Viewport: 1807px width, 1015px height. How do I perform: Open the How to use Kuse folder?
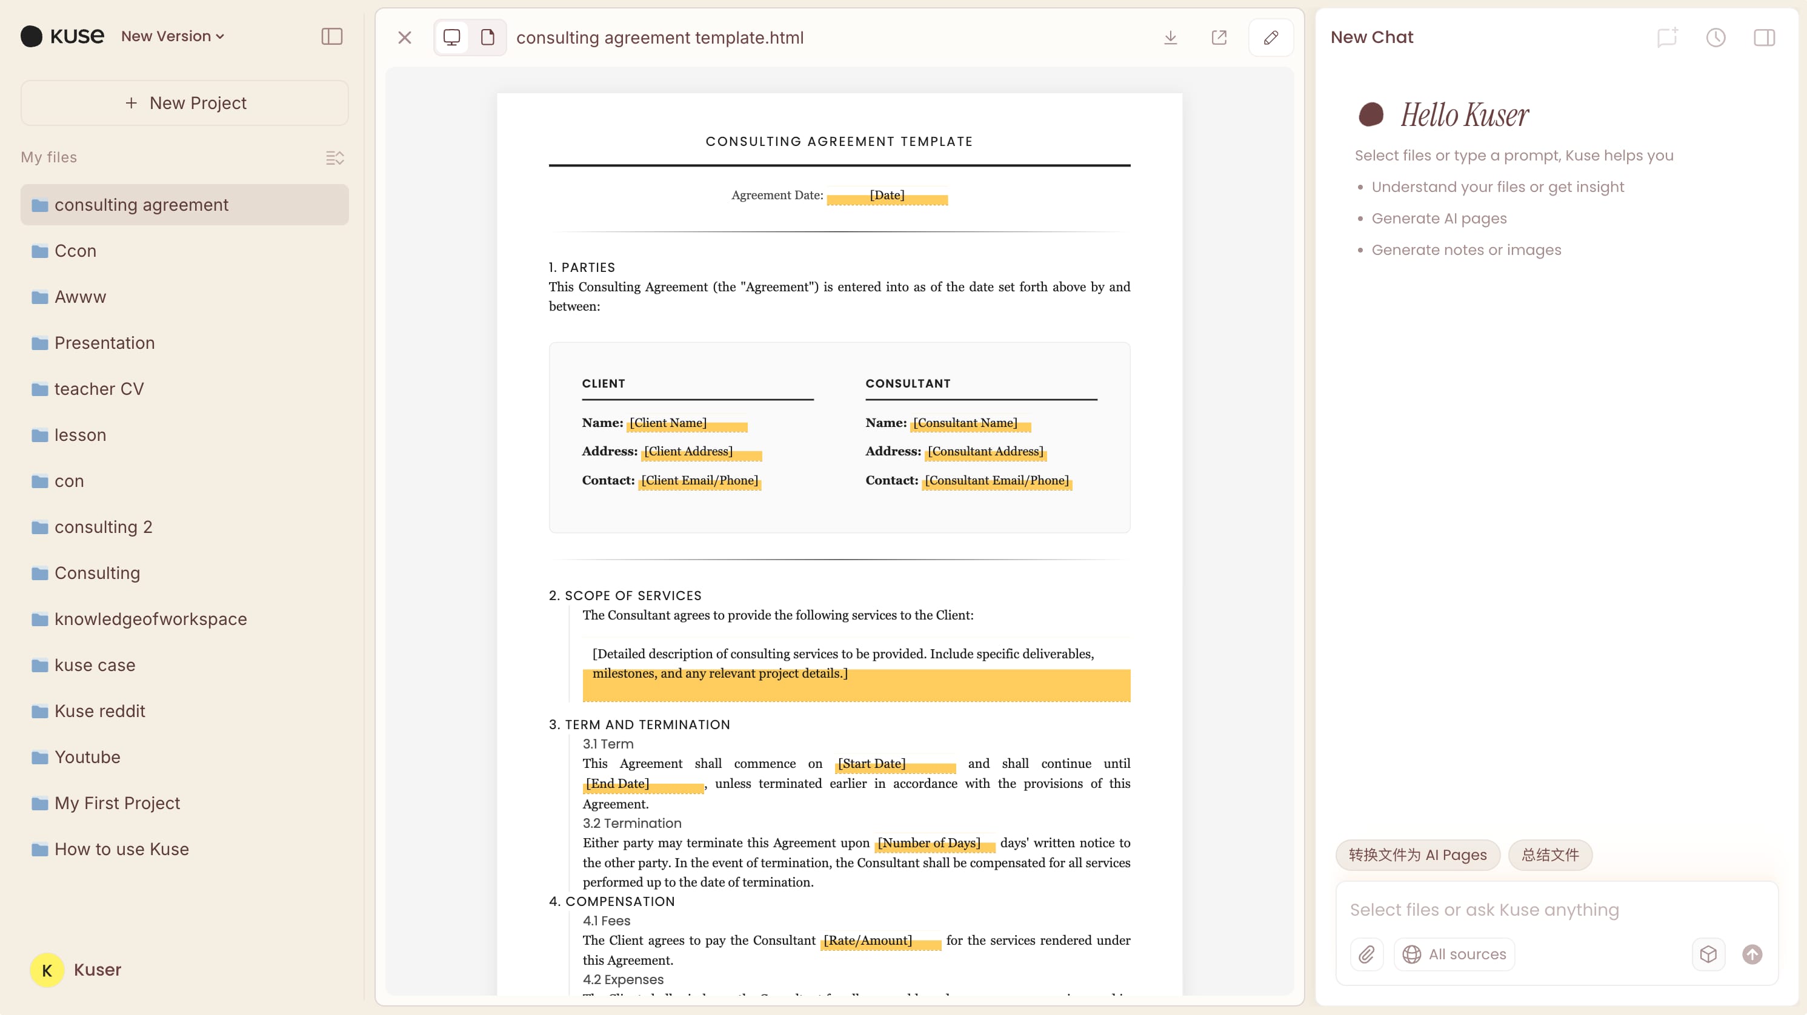coord(184,849)
